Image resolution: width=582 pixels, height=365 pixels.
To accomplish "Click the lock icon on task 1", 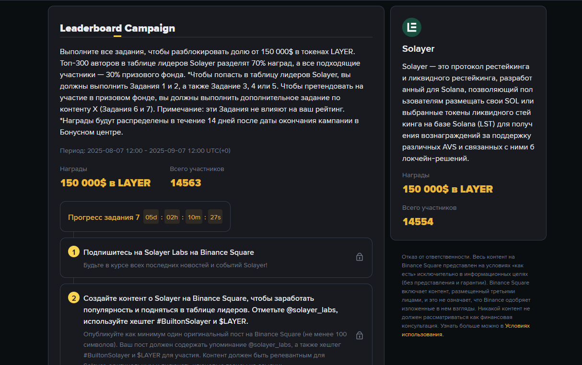I will pos(360,257).
